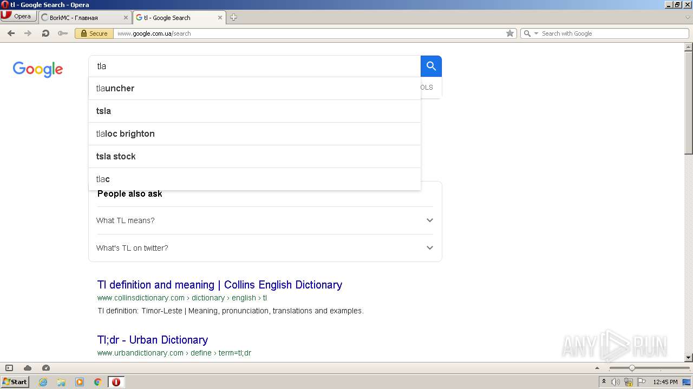
Task: Expand the What TL means? question
Action: coord(265,220)
